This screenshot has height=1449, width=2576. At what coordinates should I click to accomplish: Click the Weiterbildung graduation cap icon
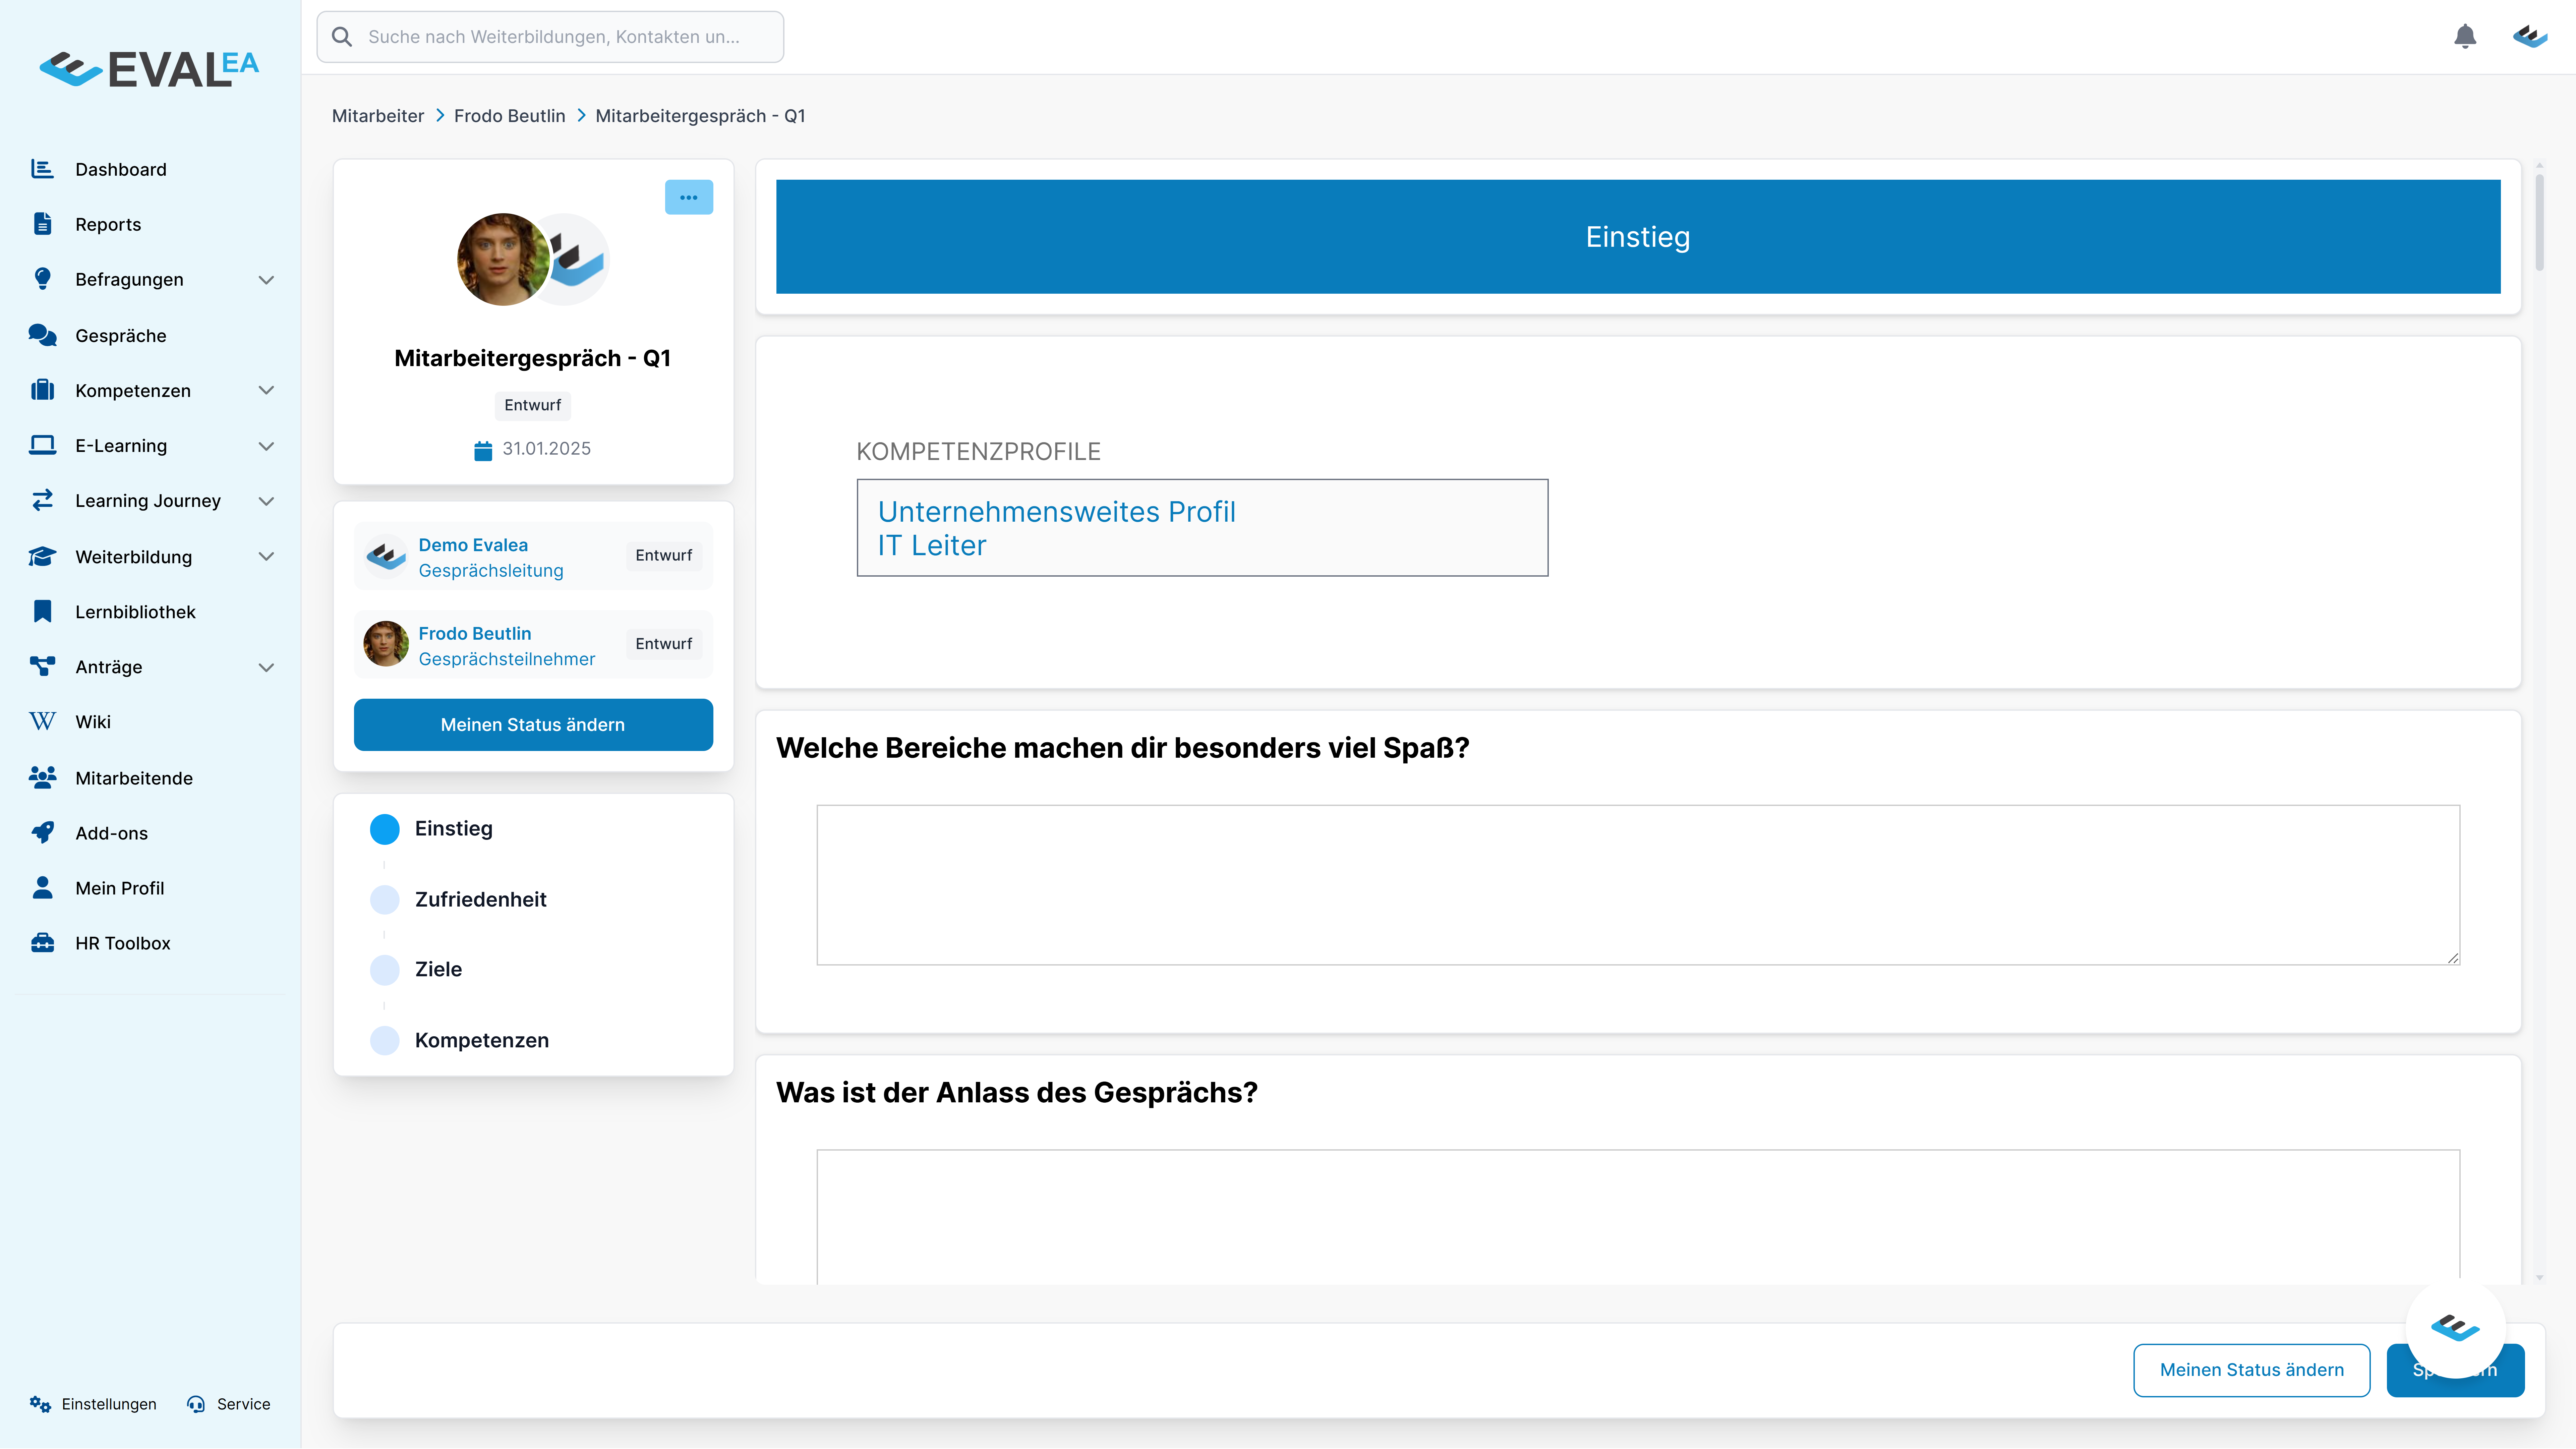(x=42, y=556)
